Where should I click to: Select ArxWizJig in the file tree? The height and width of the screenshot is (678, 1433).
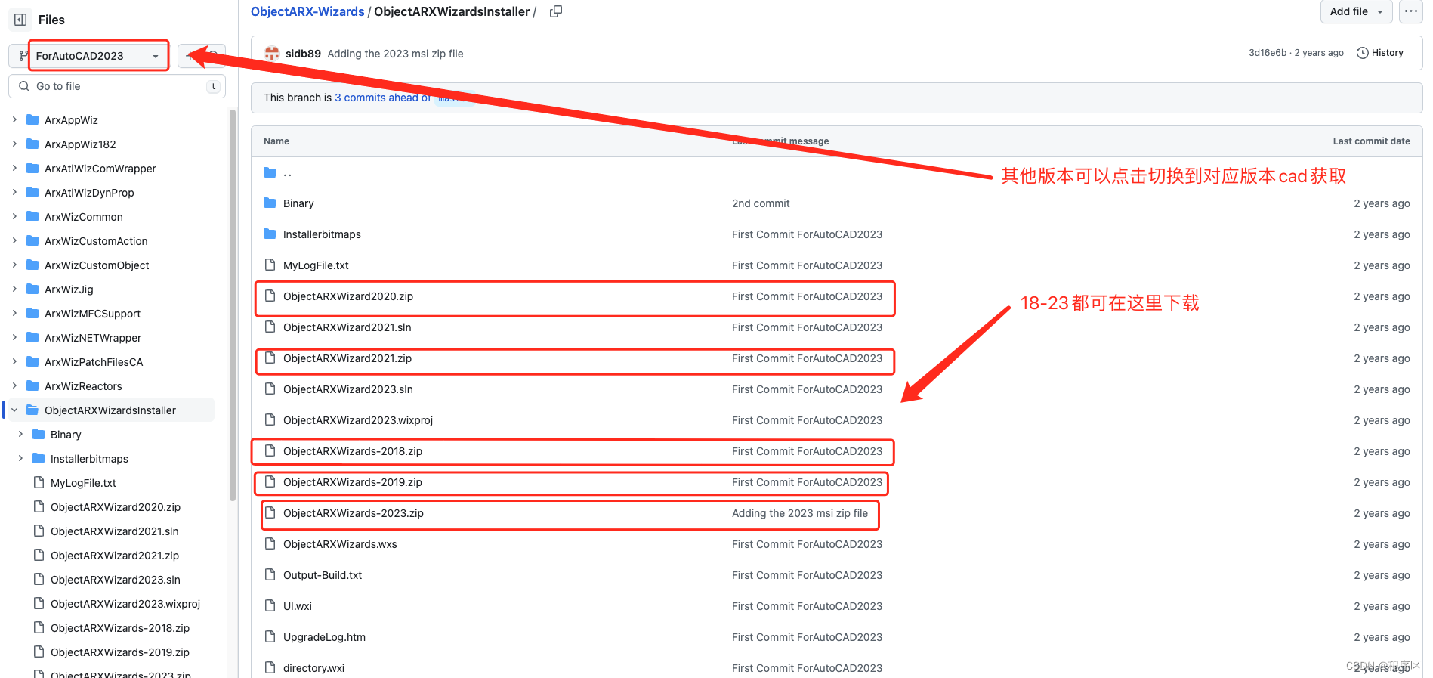tap(69, 289)
